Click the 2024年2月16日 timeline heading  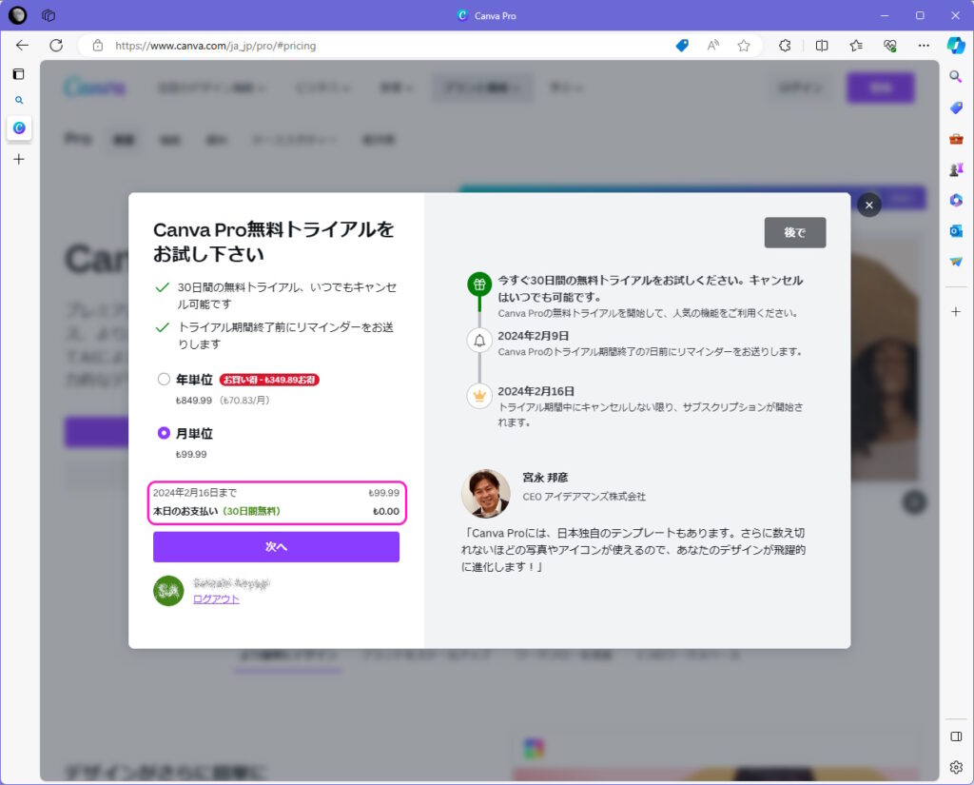click(536, 391)
